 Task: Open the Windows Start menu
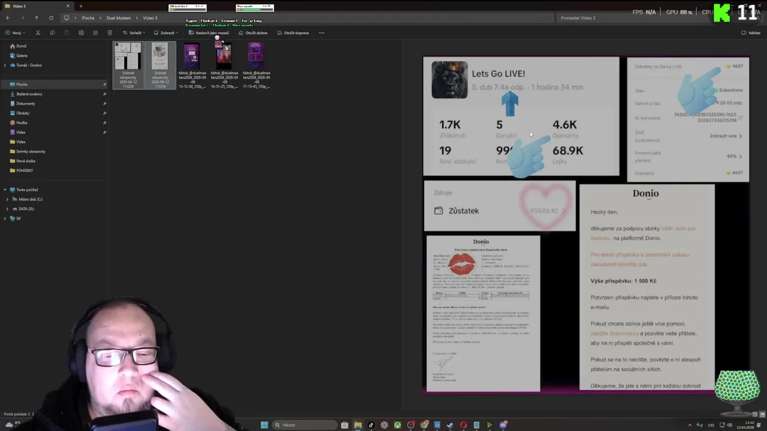[x=264, y=425]
